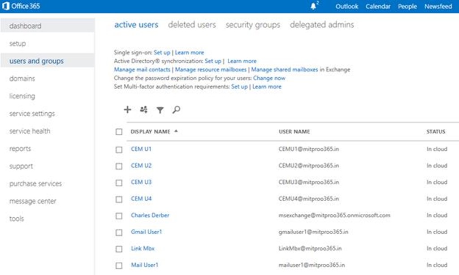459x275 pixels.
Task: Check the box for CEM U1
Action: pos(119,149)
